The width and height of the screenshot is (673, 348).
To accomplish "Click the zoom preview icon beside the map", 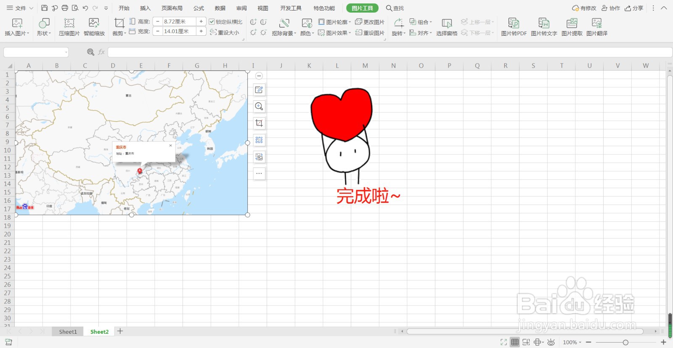I will pyautogui.click(x=259, y=107).
